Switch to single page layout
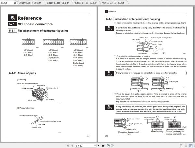 click(181, 146)
